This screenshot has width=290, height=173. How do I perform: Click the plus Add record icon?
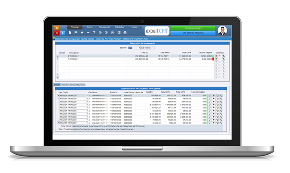pos(82,33)
